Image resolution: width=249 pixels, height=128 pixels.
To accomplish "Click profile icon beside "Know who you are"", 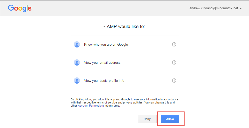I will click(77, 44).
